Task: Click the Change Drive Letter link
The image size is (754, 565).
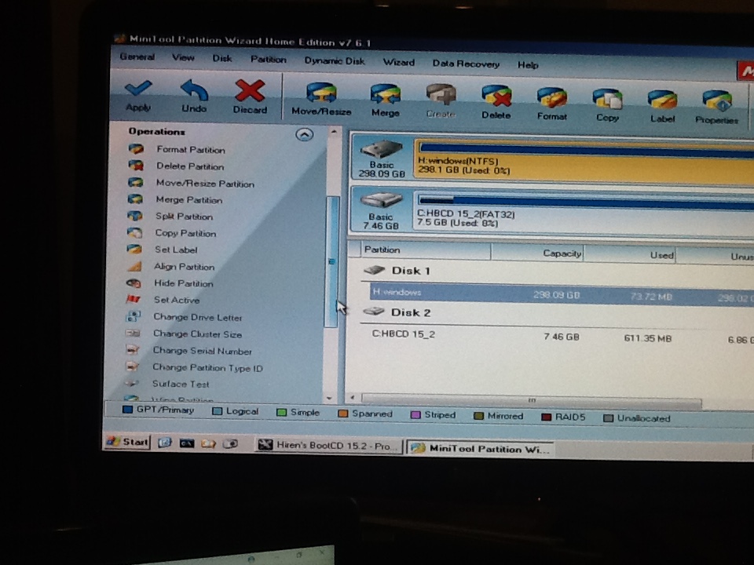Action: pos(198,317)
